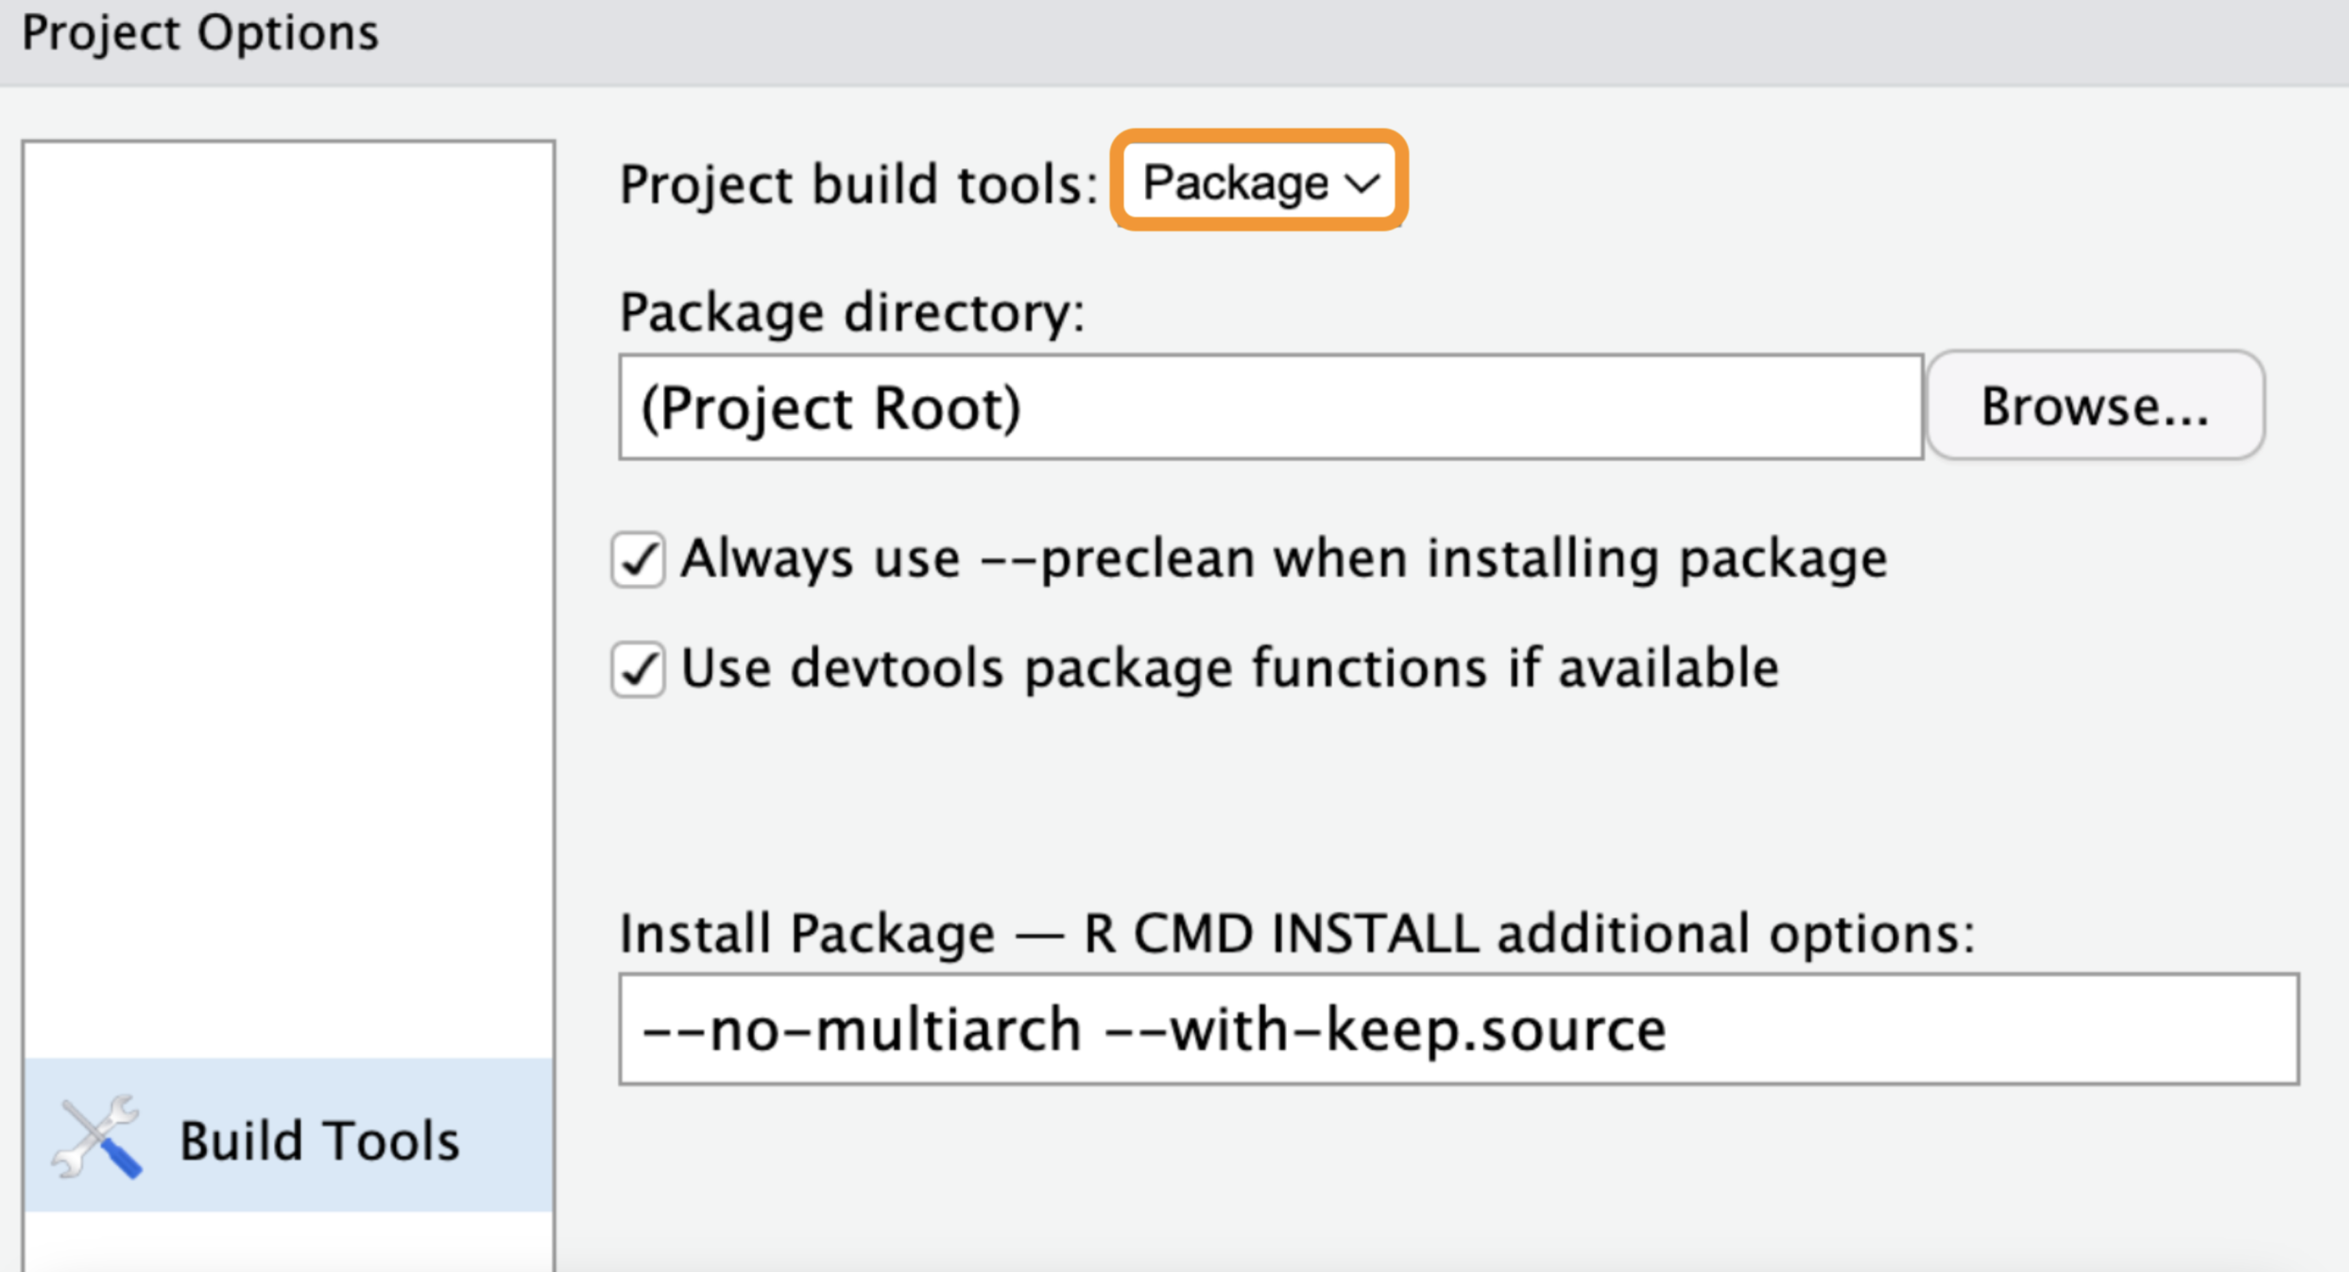This screenshot has height=1272, width=2349.
Task: Open the Project build tools dropdown
Action: [x=1258, y=182]
